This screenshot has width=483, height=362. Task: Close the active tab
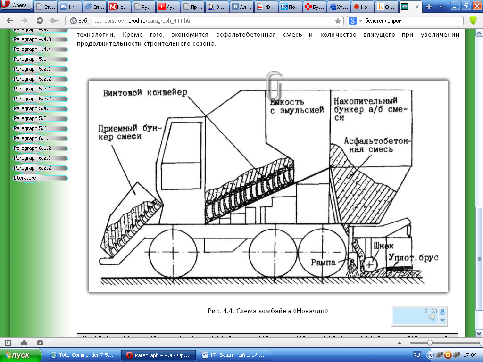(x=417, y=7)
